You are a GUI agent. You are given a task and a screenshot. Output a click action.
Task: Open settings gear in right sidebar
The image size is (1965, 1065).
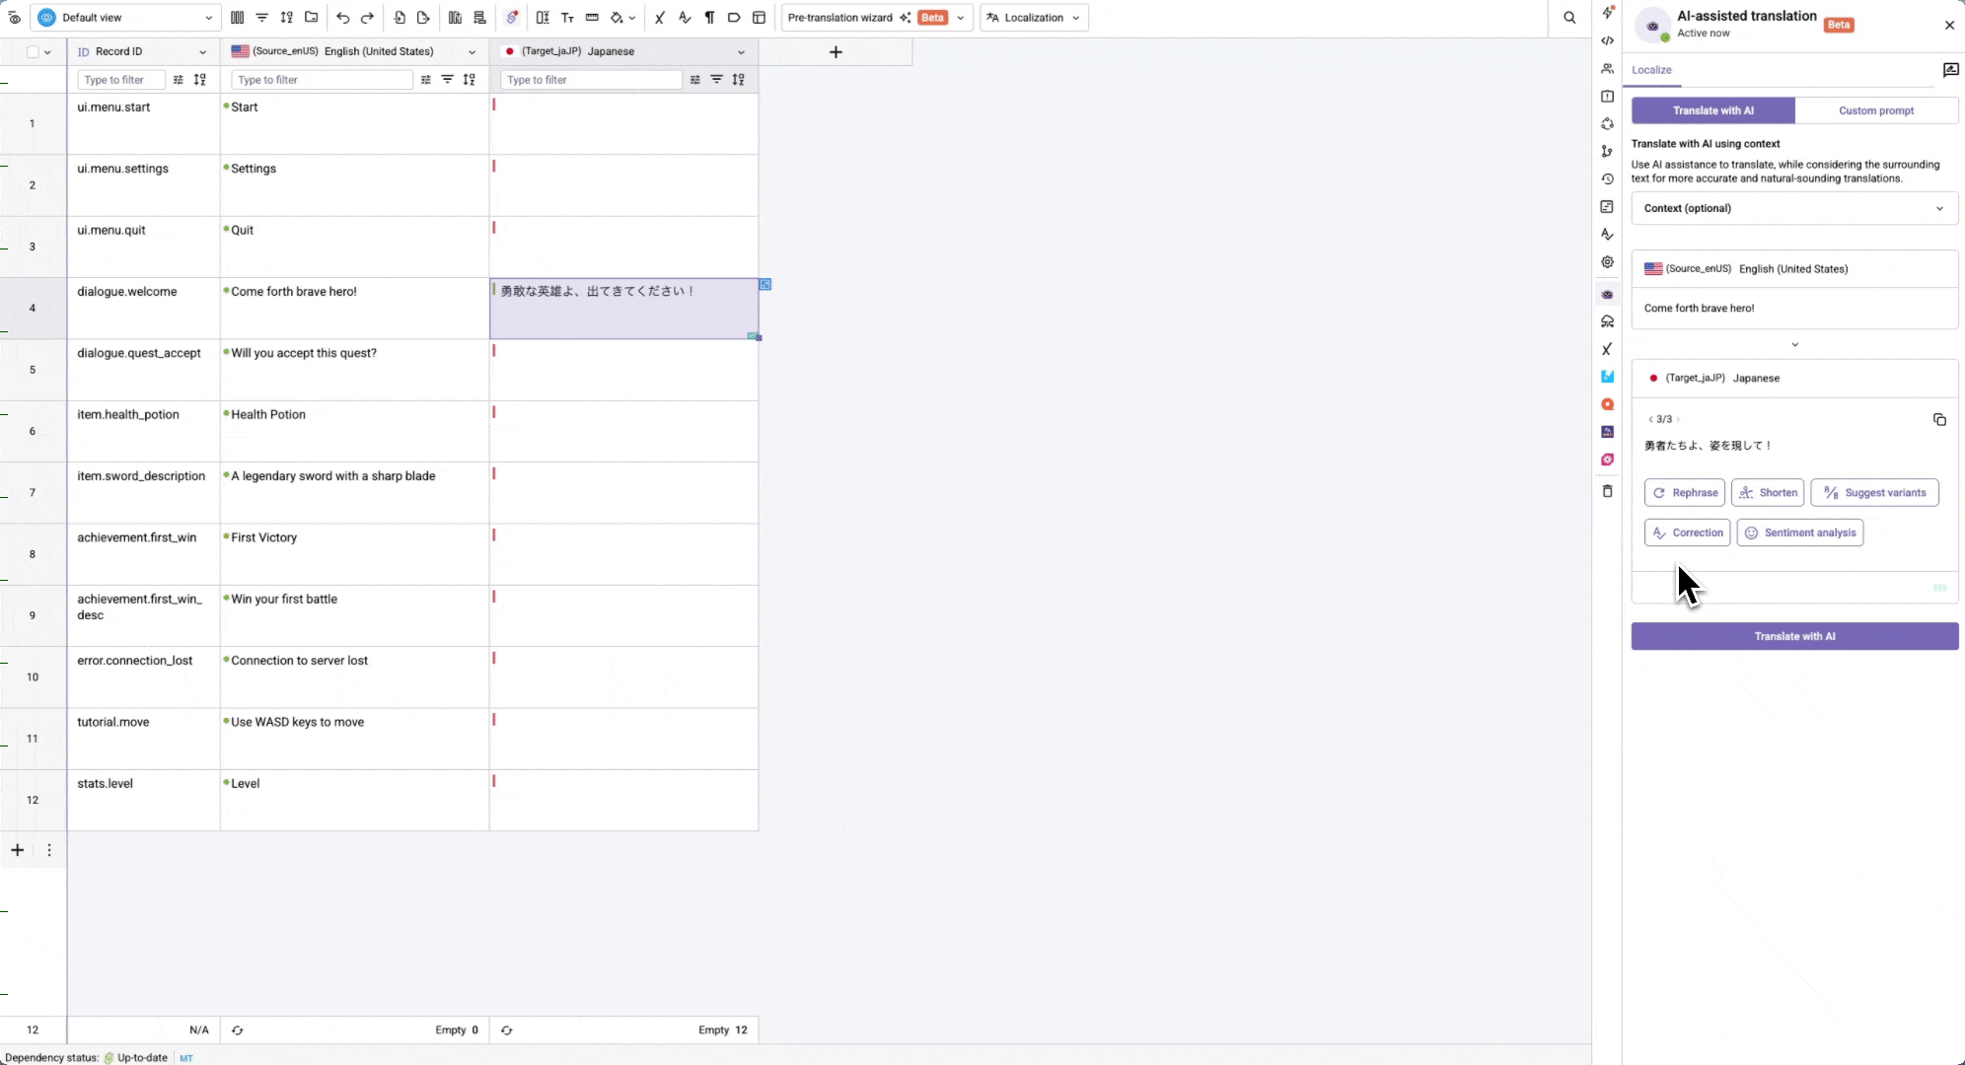pos(1607,262)
